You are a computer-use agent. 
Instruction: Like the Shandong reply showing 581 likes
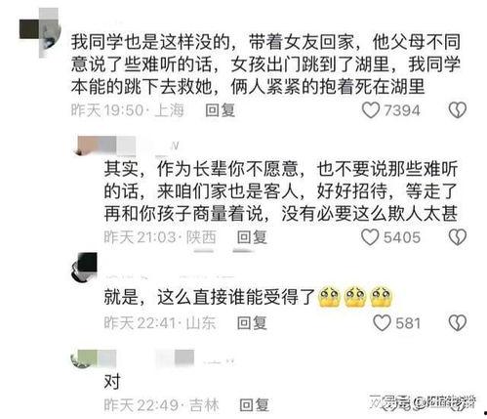tap(382, 323)
